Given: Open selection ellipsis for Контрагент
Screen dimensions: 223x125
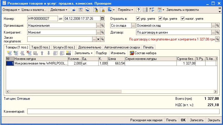Looking at the screenshot, I should pyautogui.click(x=98, y=32).
